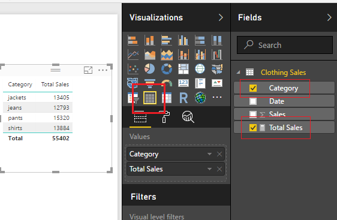This screenshot has width=337, height=220.
Task: Click the jackets row cell
Action: click(17, 98)
